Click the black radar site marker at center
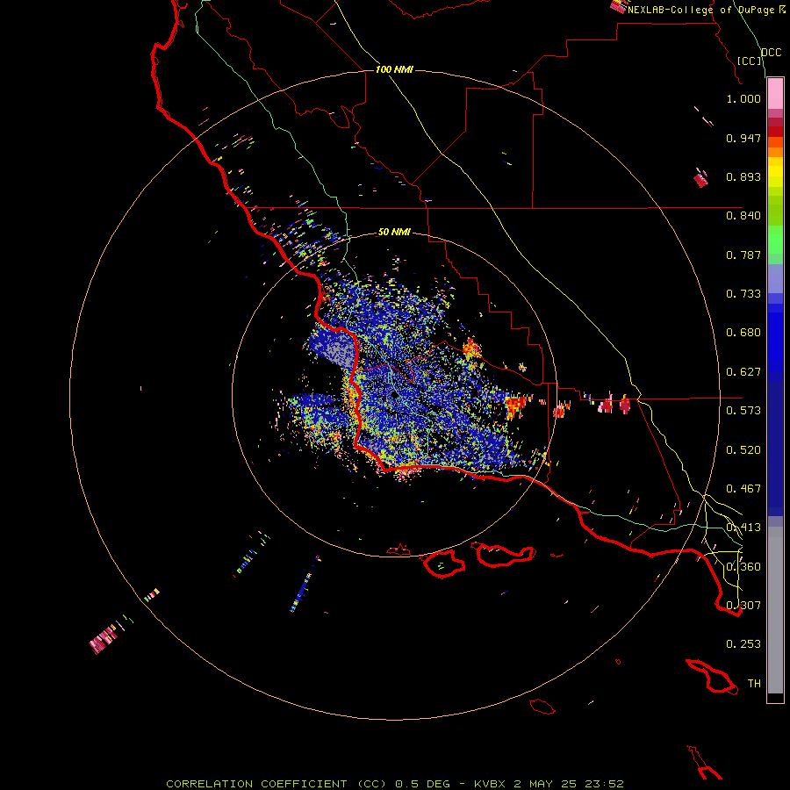790x790 pixels. click(x=393, y=395)
